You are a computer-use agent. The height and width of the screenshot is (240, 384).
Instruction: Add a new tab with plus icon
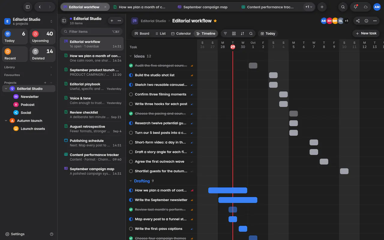pos(322,7)
